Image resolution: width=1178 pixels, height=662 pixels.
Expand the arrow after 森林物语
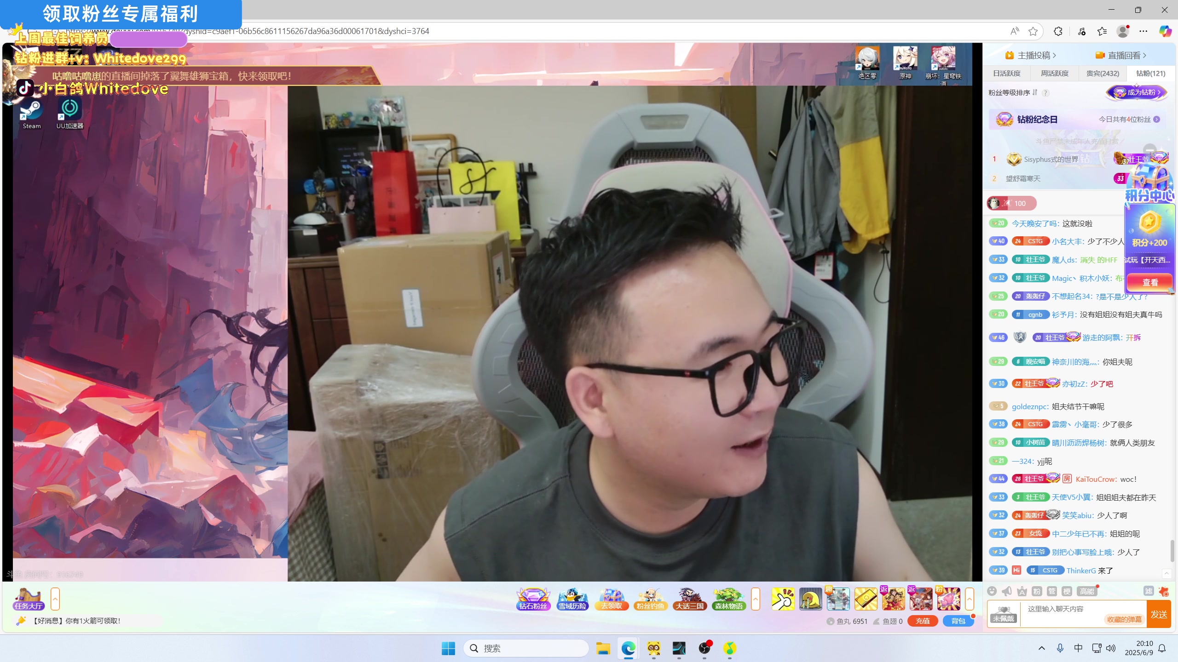point(755,599)
